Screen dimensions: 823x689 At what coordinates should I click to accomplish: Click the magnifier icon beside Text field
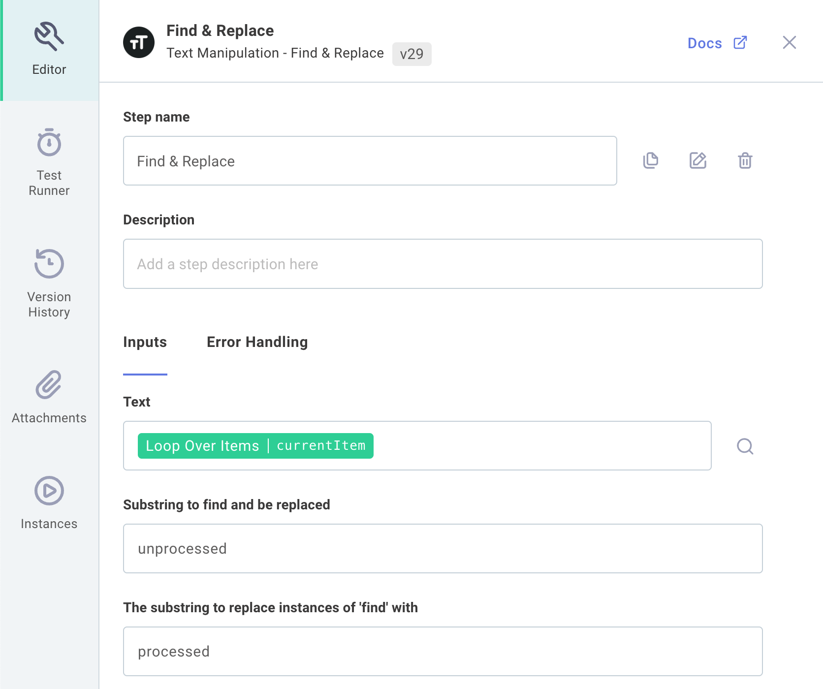pyautogui.click(x=745, y=446)
